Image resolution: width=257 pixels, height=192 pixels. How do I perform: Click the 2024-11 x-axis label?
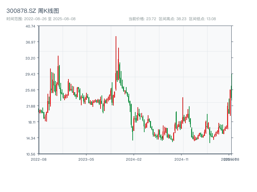tap(181, 159)
